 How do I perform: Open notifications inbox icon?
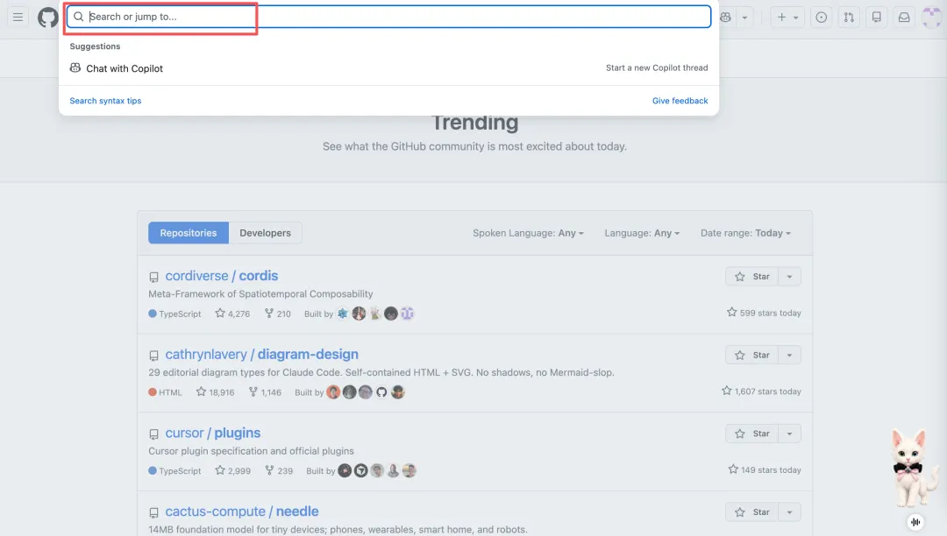pos(904,18)
